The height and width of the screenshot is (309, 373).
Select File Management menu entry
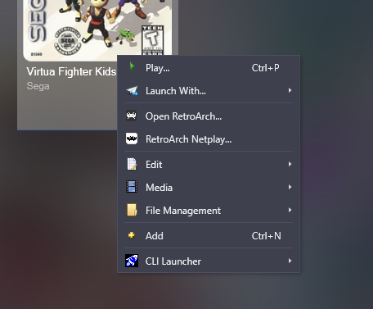(x=209, y=211)
